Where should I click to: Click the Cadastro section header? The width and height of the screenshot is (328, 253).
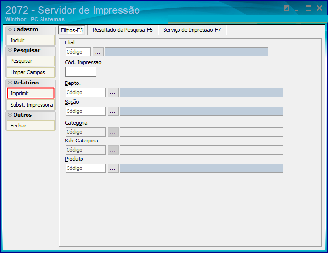point(30,29)
